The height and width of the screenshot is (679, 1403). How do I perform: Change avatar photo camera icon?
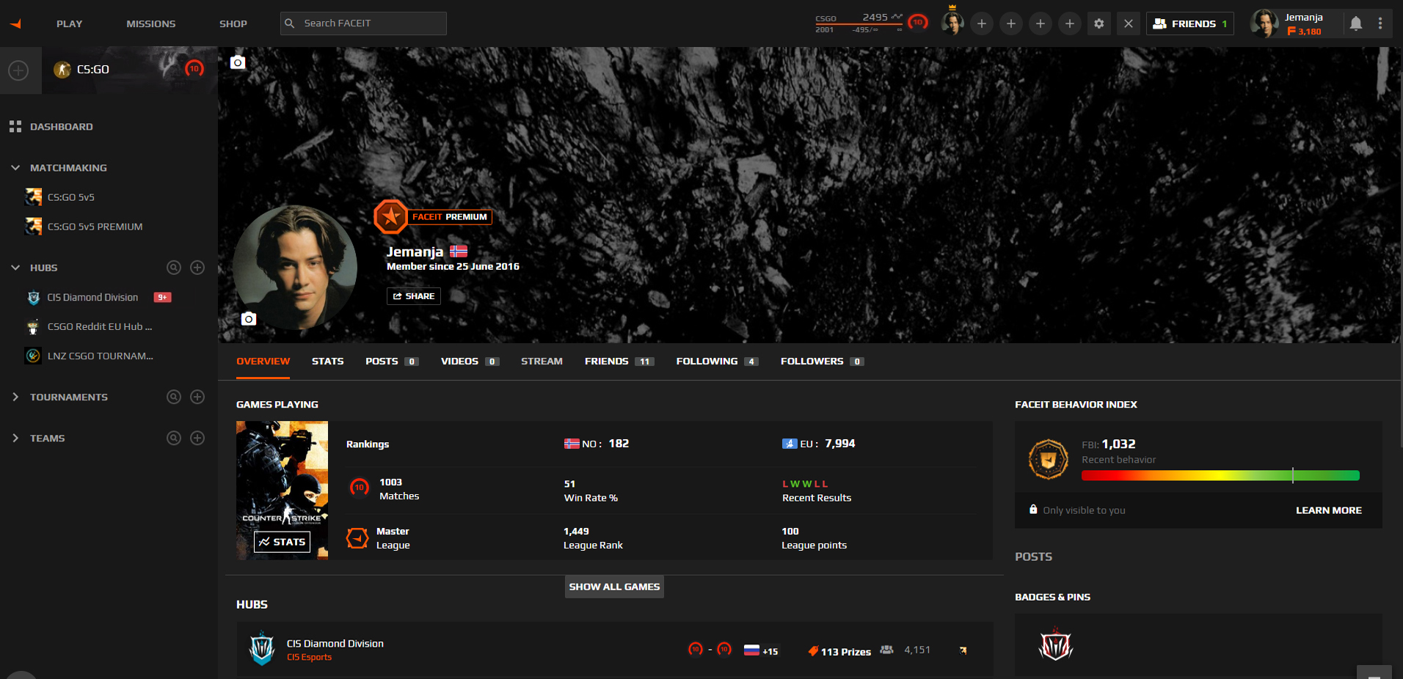tap(249, 318)
